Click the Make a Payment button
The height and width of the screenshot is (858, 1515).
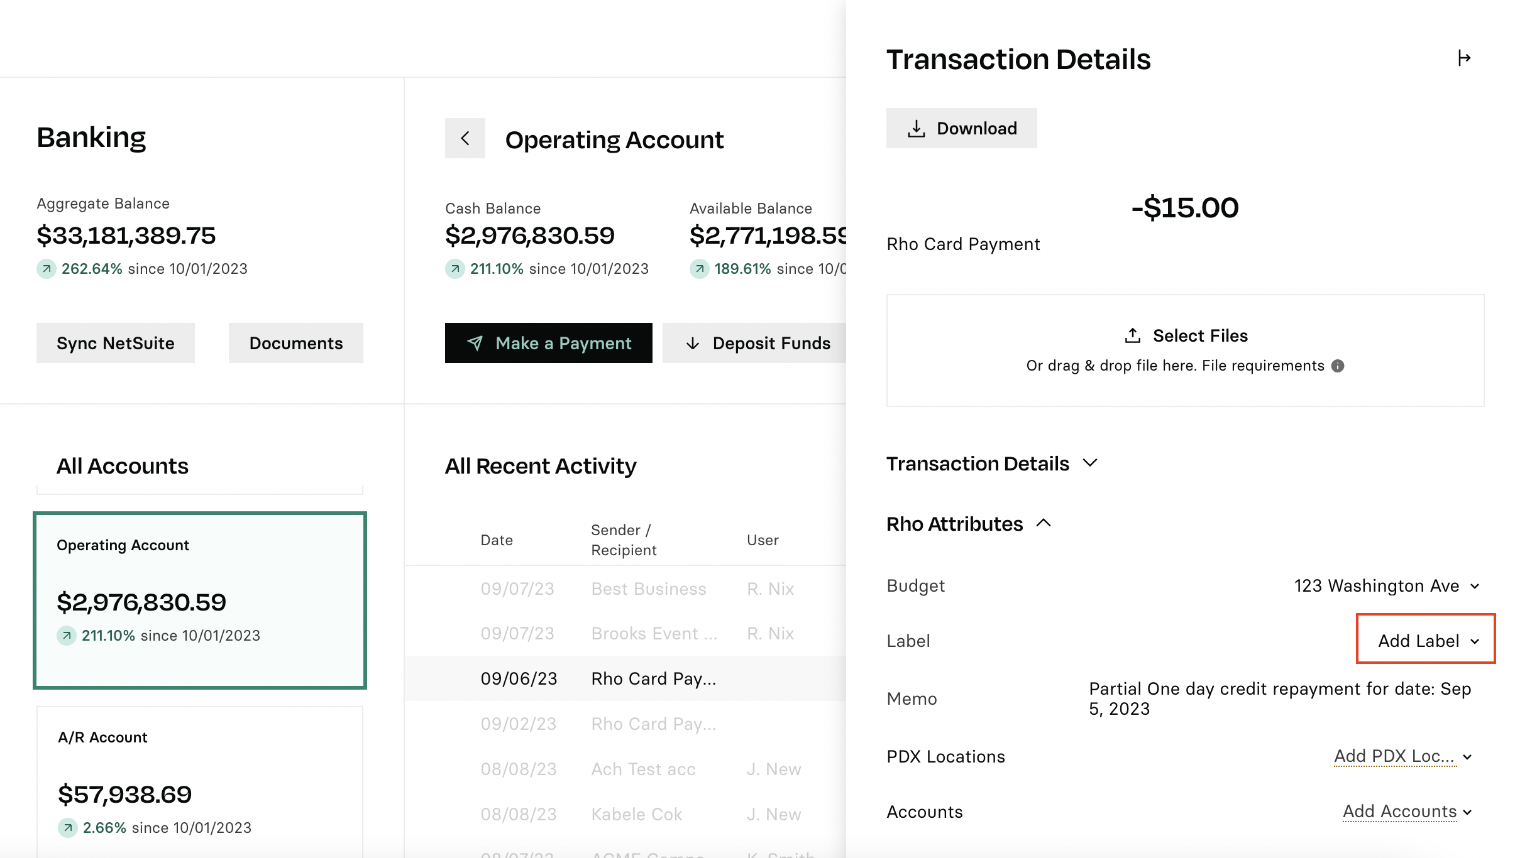click(x=548, y=343)
